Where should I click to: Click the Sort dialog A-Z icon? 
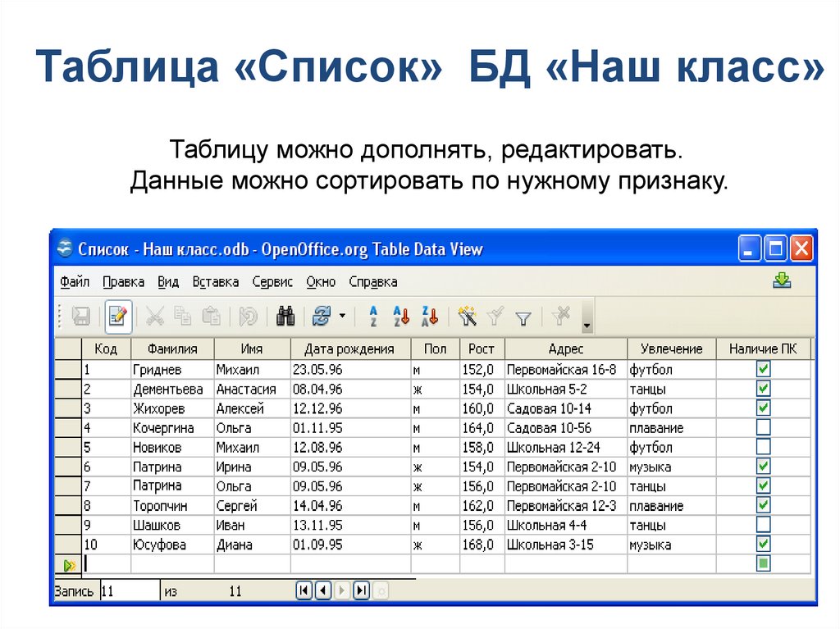pyautogui.click(x=373, y=316)
